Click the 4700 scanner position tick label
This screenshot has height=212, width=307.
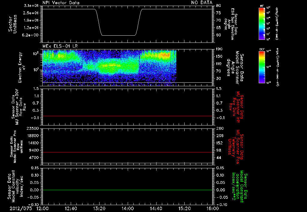[x=34, y=158]
